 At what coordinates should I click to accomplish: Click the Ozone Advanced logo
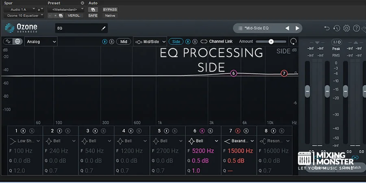point(21,28)
